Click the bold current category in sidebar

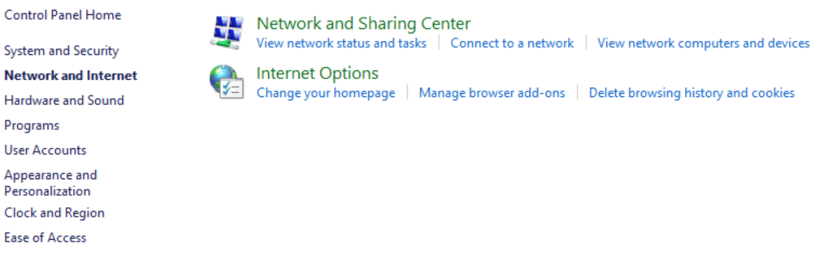(71, 75)
